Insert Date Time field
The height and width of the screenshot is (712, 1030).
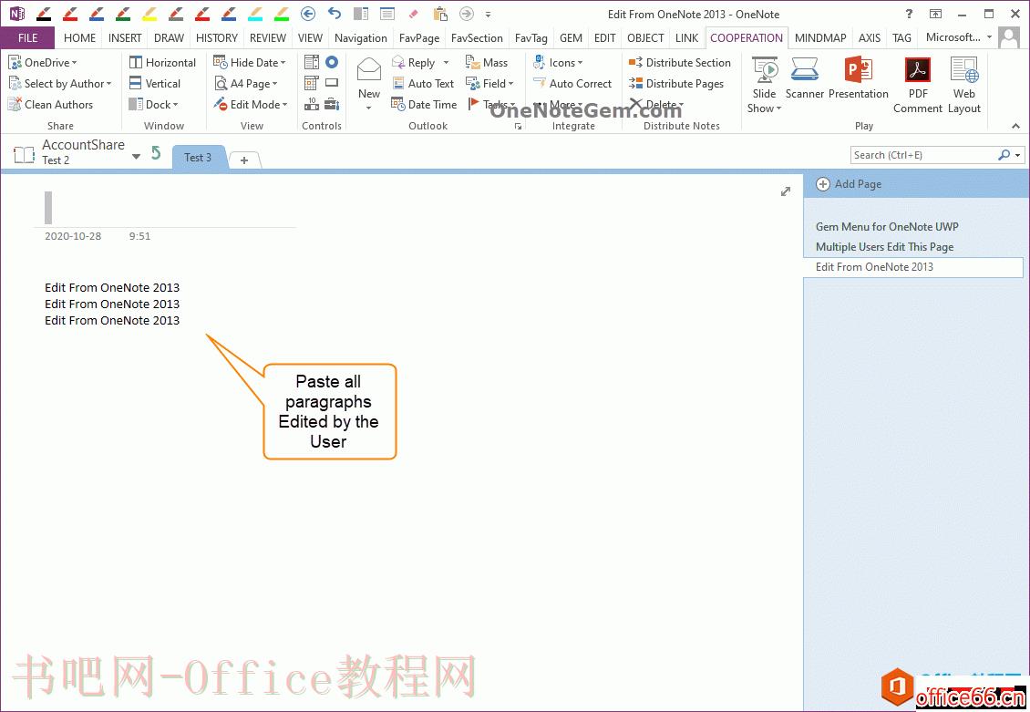tap(424, 105)
